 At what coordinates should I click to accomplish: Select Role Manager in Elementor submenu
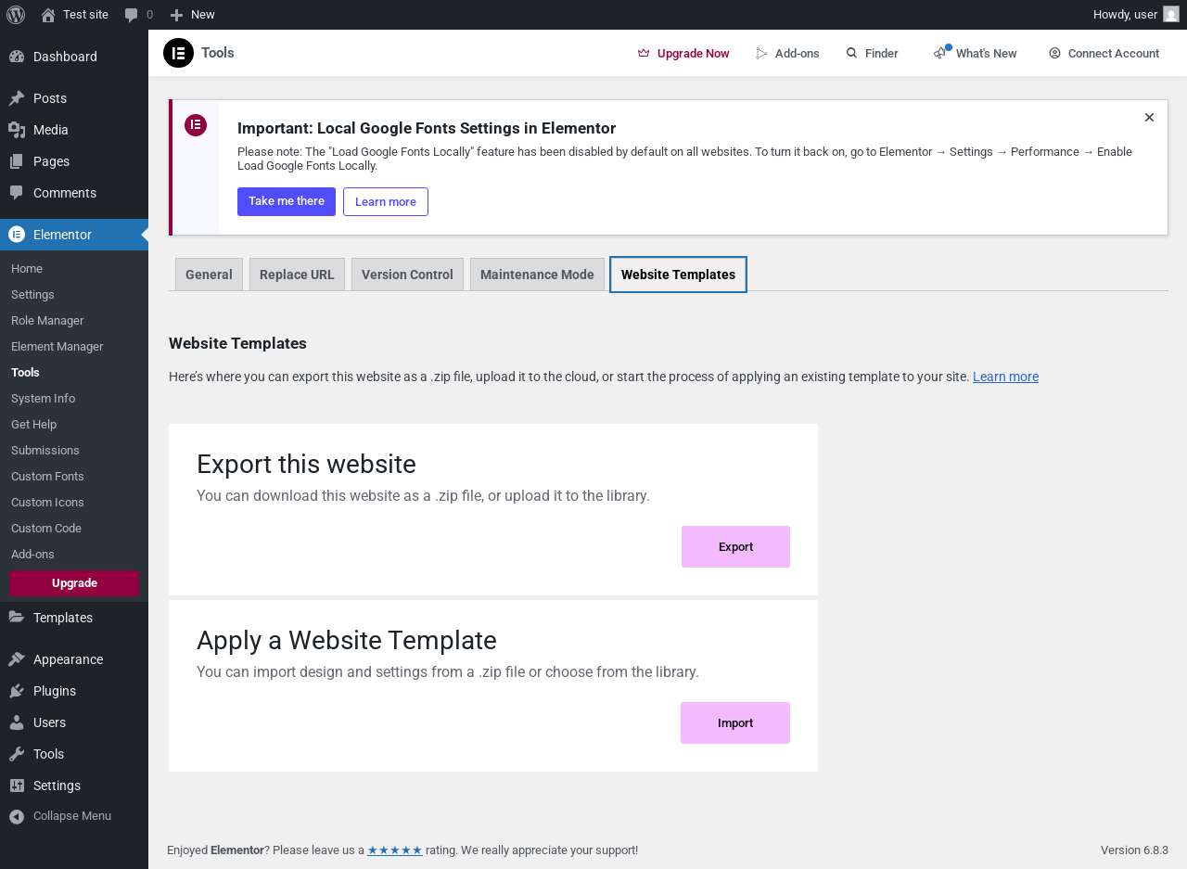click(x=47, y=321)
